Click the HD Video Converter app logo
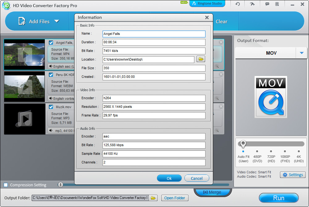The height and width of the screenshot is (207, 309). tap(6, 5)
